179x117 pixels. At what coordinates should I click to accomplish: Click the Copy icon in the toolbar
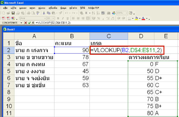tap(48, 13)
